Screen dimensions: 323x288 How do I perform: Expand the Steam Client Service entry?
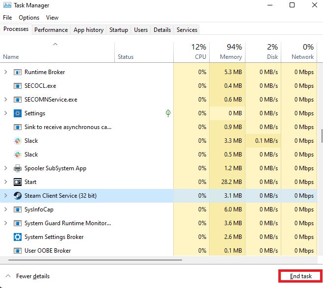[x=6, y=196]
